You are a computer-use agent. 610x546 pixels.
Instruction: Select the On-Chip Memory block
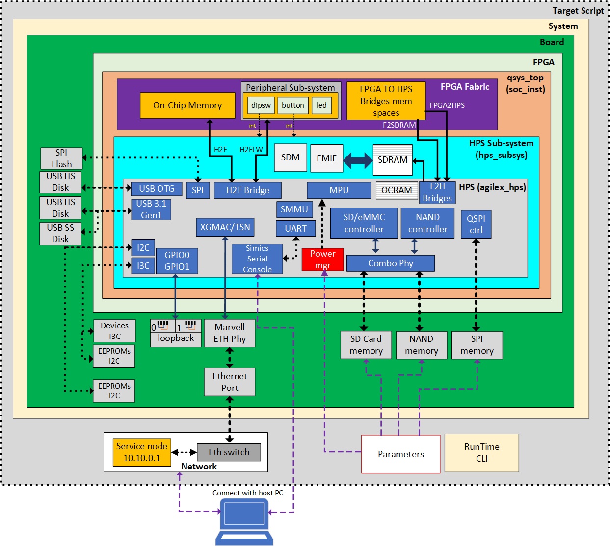click(x=187, y=105)
